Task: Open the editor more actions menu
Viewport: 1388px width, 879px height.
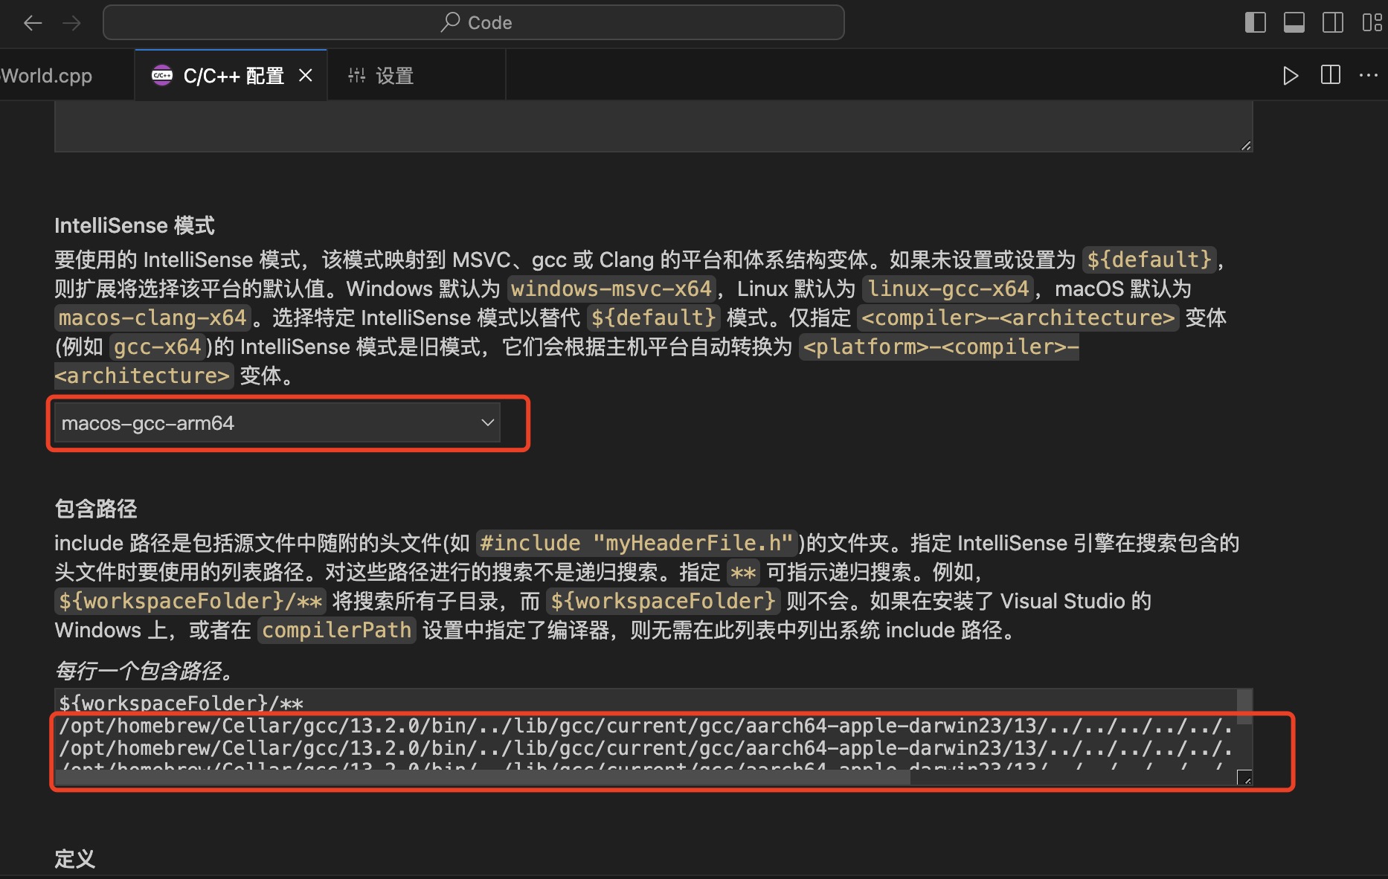Action: click(1369, 75)
